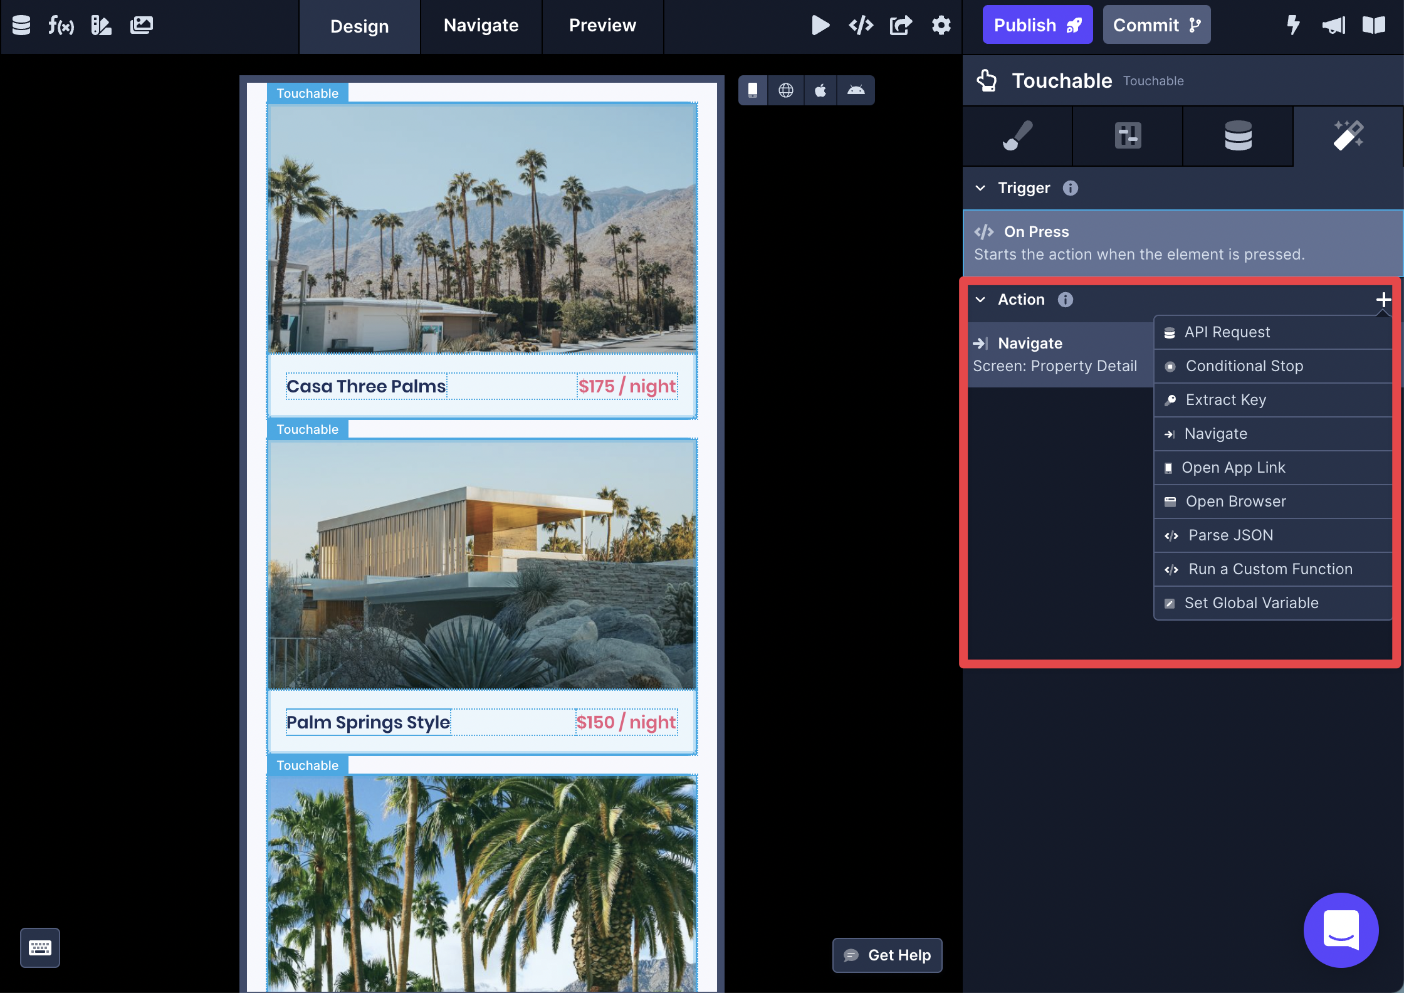This screenshot has width=1404, height=993.
Task: Open the f(x) custom functions icon
Action: [x=61, y=25]
